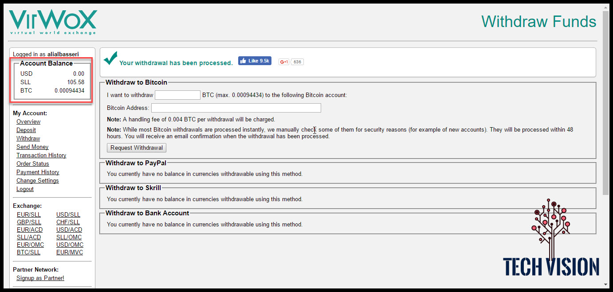Image resolution: width=613 pixels, height=292 pixels.
Task: Click the Withdraw to Bank Account heading
Action: click(x=147, y=213)
